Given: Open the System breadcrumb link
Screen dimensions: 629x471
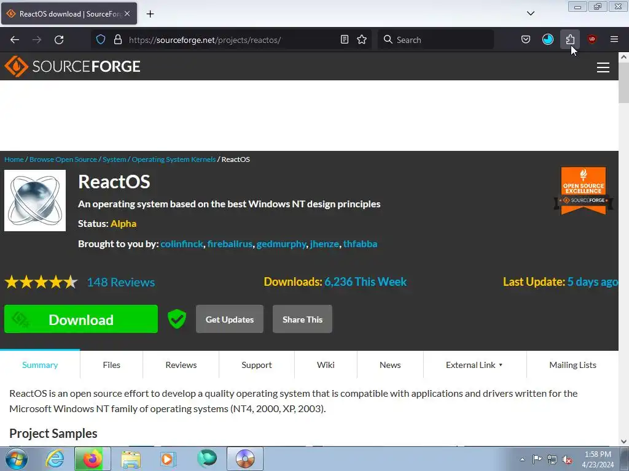Looking at the screenshot, I should pos(114,159).
